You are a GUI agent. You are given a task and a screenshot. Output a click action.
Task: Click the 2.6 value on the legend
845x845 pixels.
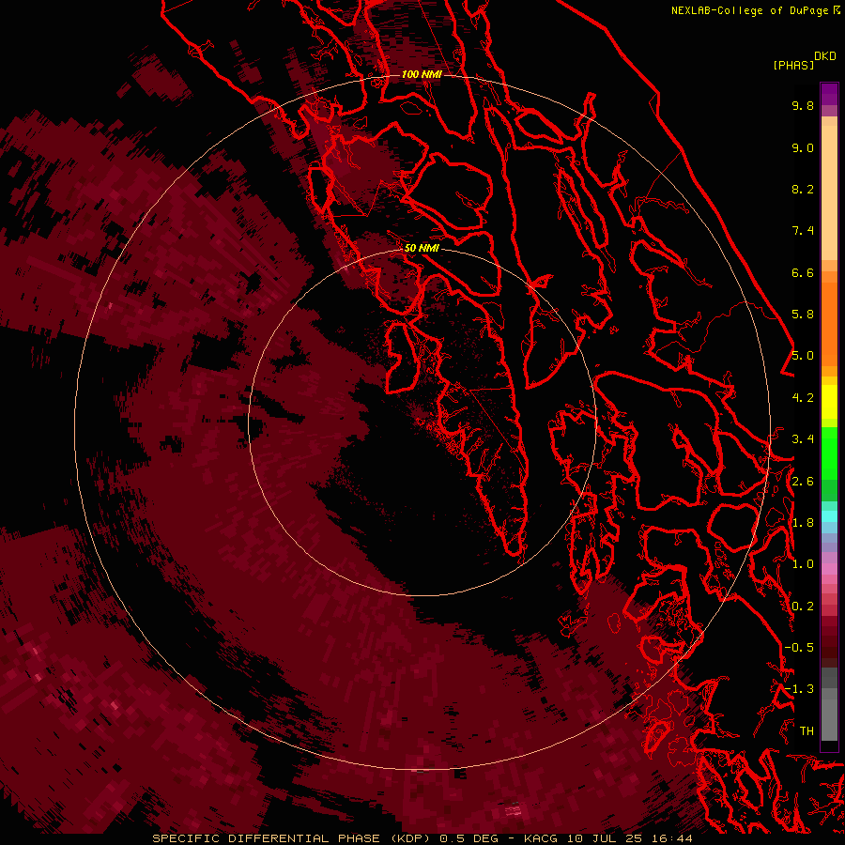pyautogui.click(x=803, y=482)
